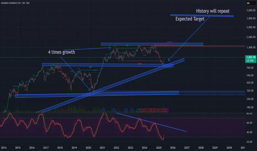
Task: Click the 420.00 price axis label
Action: click(x=250, y=83)
